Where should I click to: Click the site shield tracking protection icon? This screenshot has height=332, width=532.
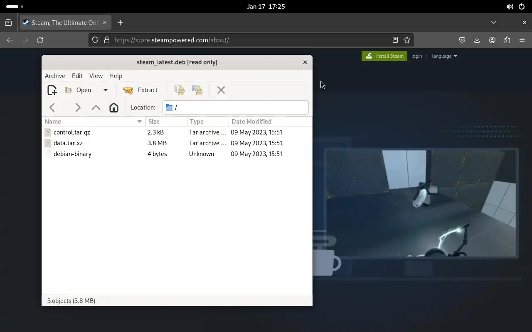coord(95,40)
